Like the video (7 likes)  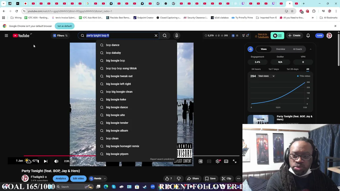(x=168, y=179)
